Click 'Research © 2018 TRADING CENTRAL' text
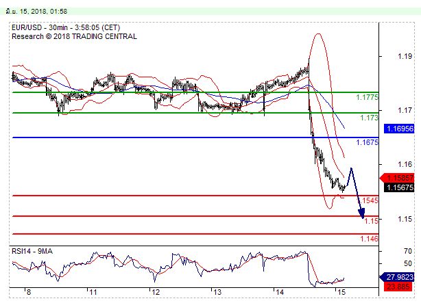 [74, 36]
